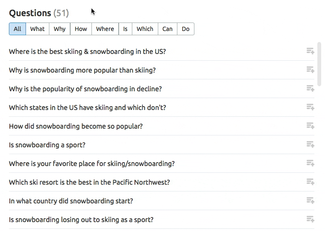Screen dimensions: 325x231
Task: Open 'Where is the best skiing & snowboarding' question
Action: point(87,51)
